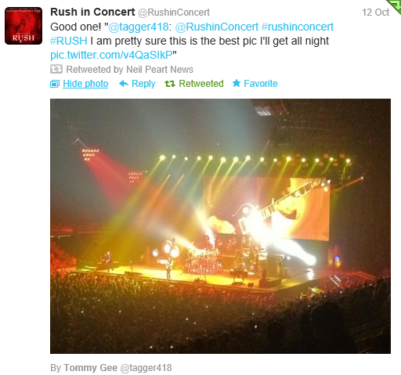Image resolution: width=401 pixels, height=375 pixels.
Task: Open the Rush in Concert profile name
Action: (92, 12)
